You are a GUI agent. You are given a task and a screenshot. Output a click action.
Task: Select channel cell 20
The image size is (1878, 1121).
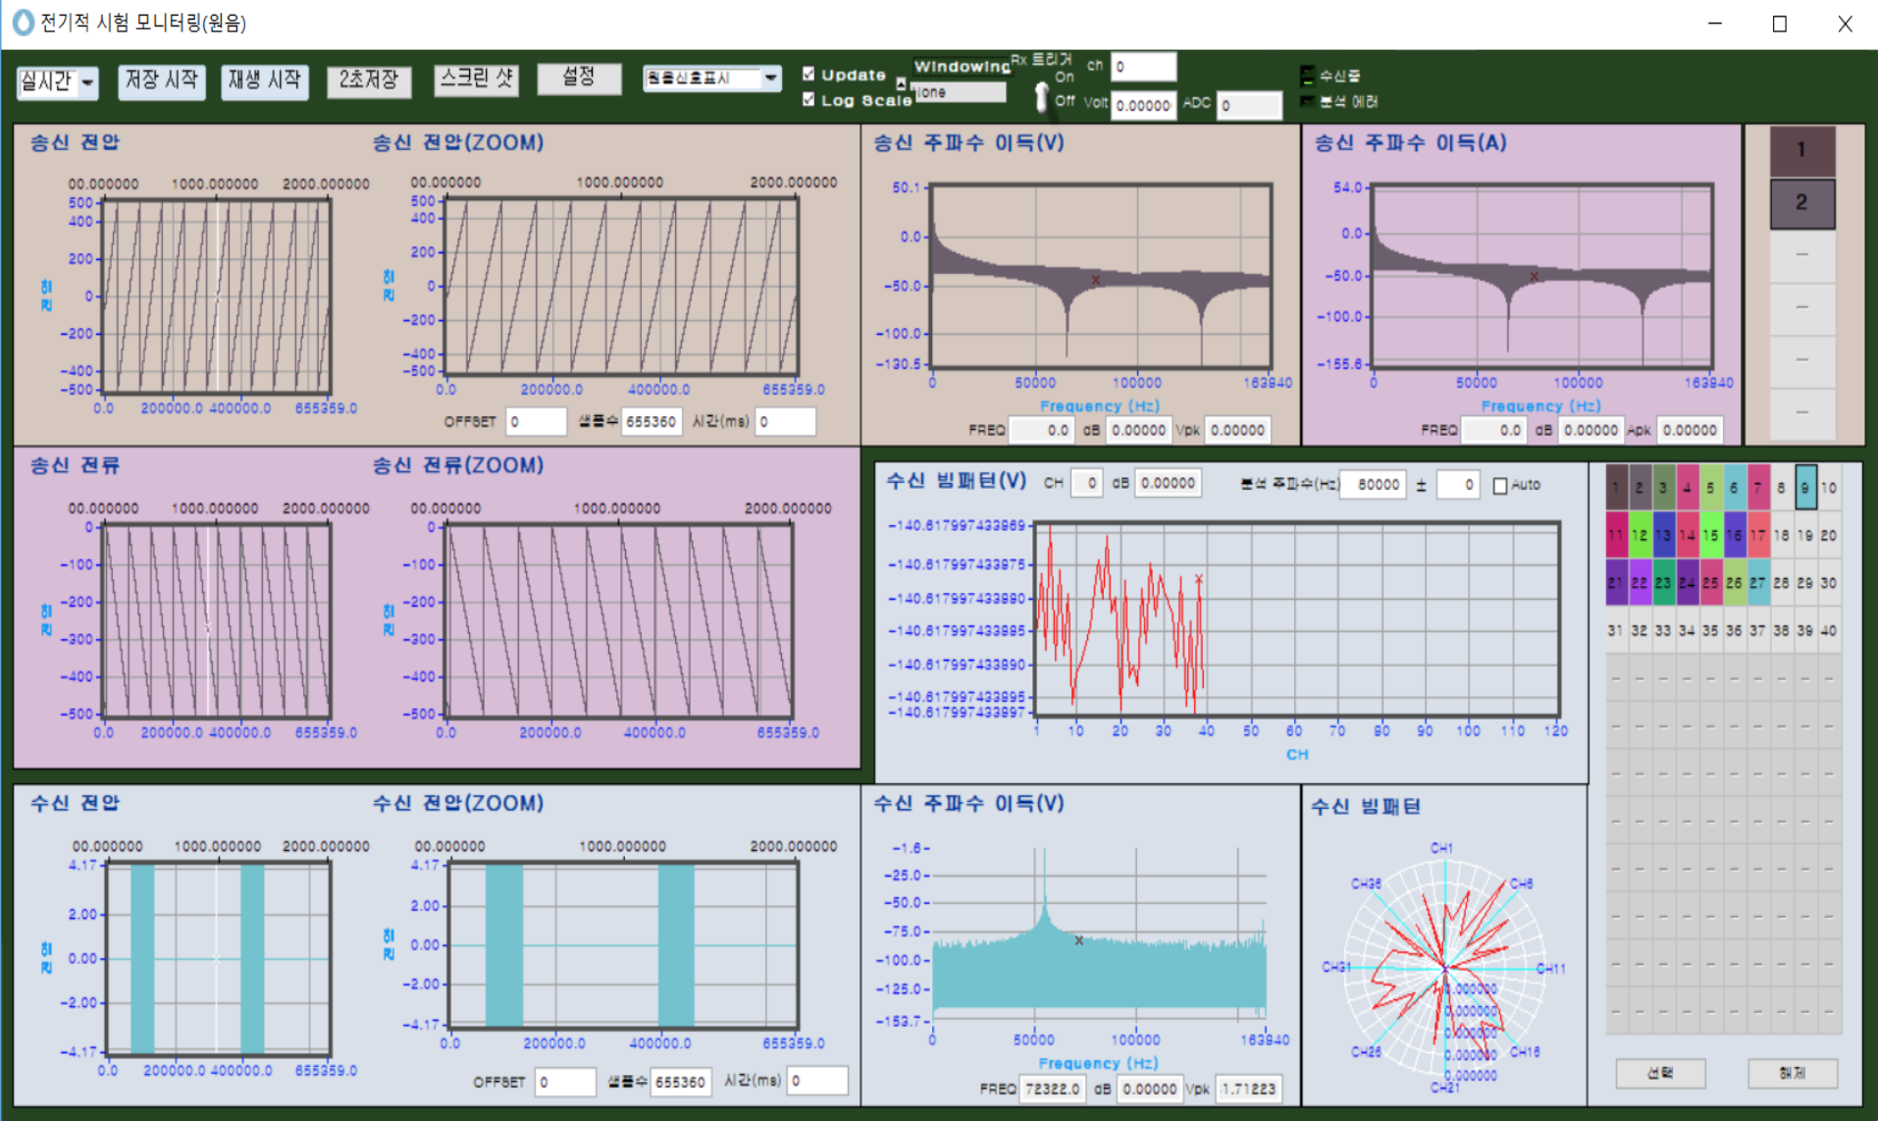click(1829, 535)
